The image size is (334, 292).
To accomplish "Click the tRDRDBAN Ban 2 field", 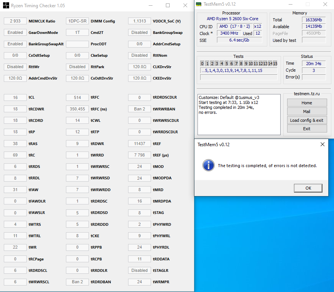I will tap(77, 282).
